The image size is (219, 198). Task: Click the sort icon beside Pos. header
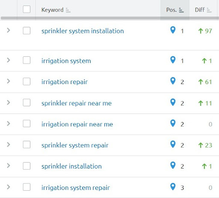(x=181, y=10)
